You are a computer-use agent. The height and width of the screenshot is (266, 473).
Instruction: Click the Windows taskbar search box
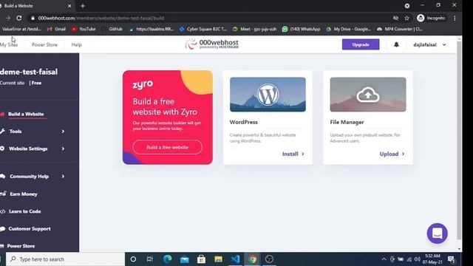[x=65, y=259]
